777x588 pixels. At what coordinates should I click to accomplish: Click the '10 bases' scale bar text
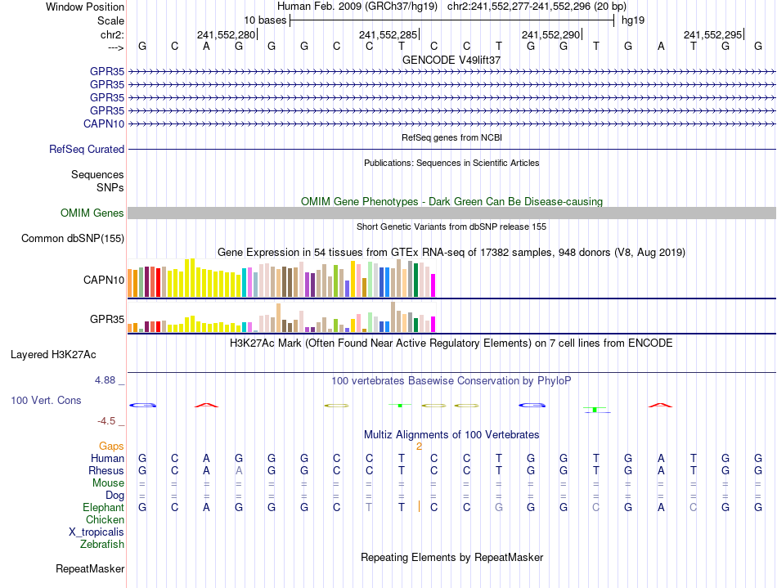point(265,20)
